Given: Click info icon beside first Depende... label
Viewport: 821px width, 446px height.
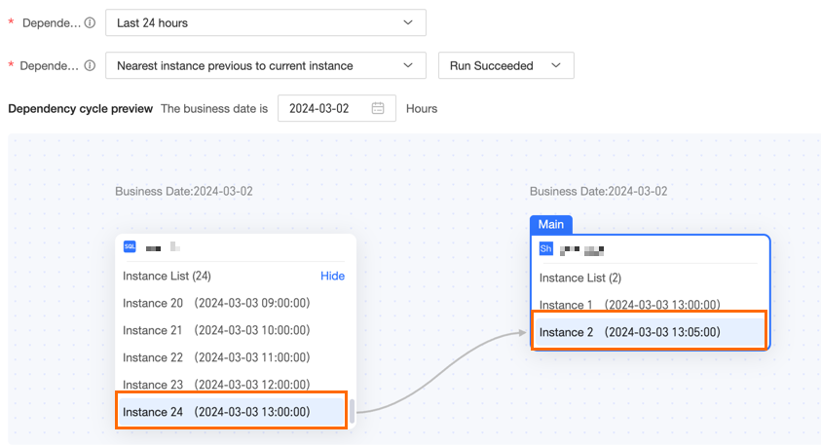Looking at the screenshot, I should [90, 23].
